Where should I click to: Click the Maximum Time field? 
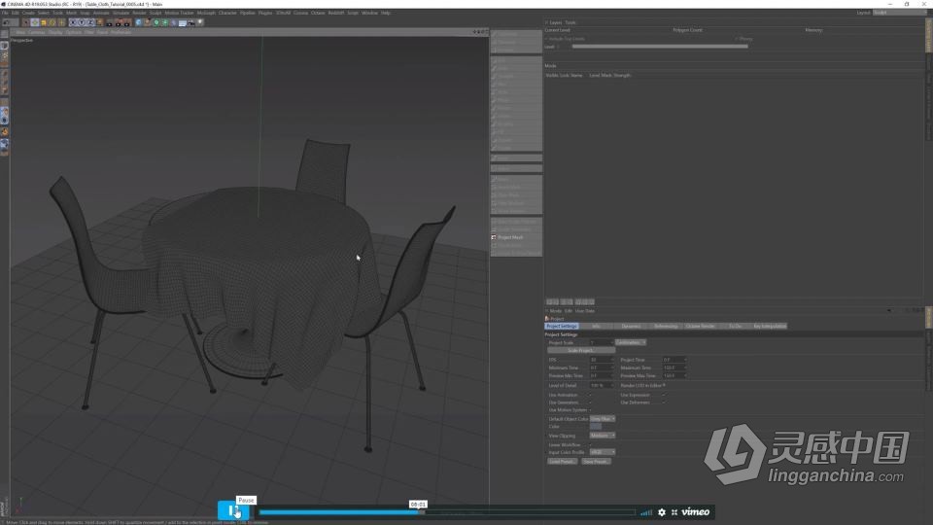[x=674, y=367]
